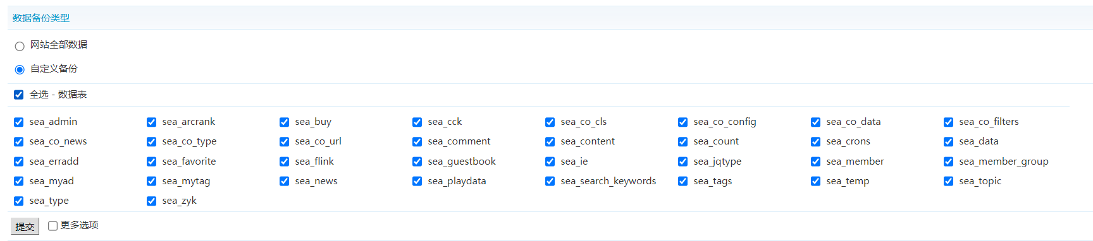Screen dimensions: 1093x241
Task: Uncheck the sea_co_news table checkbox
Action: 19,142
